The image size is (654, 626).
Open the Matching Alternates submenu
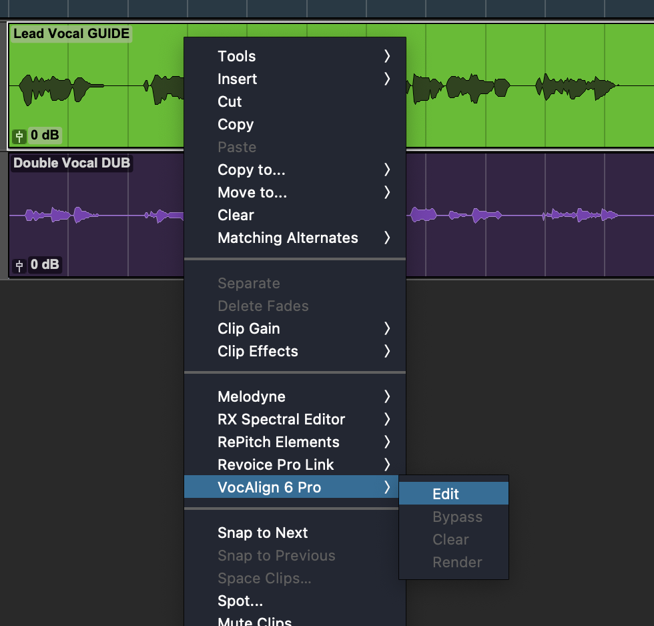pyautogui.click(x=288, y=238)
